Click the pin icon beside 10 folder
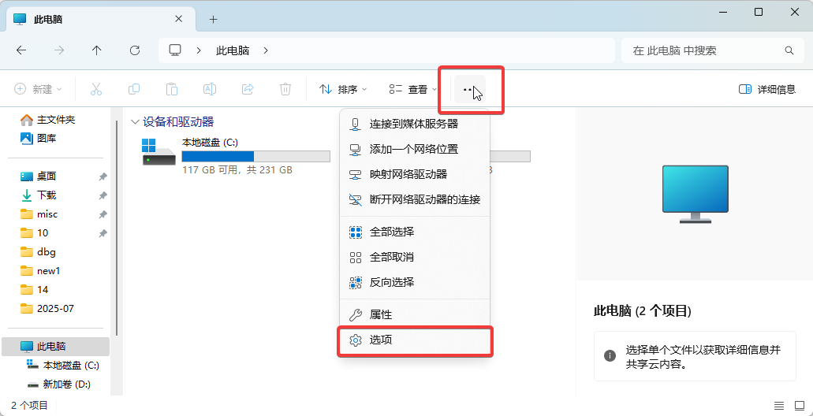 tap(103, 233)
